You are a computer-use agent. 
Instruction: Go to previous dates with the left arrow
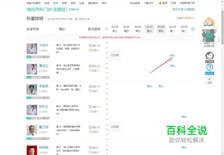click(106, 29)
